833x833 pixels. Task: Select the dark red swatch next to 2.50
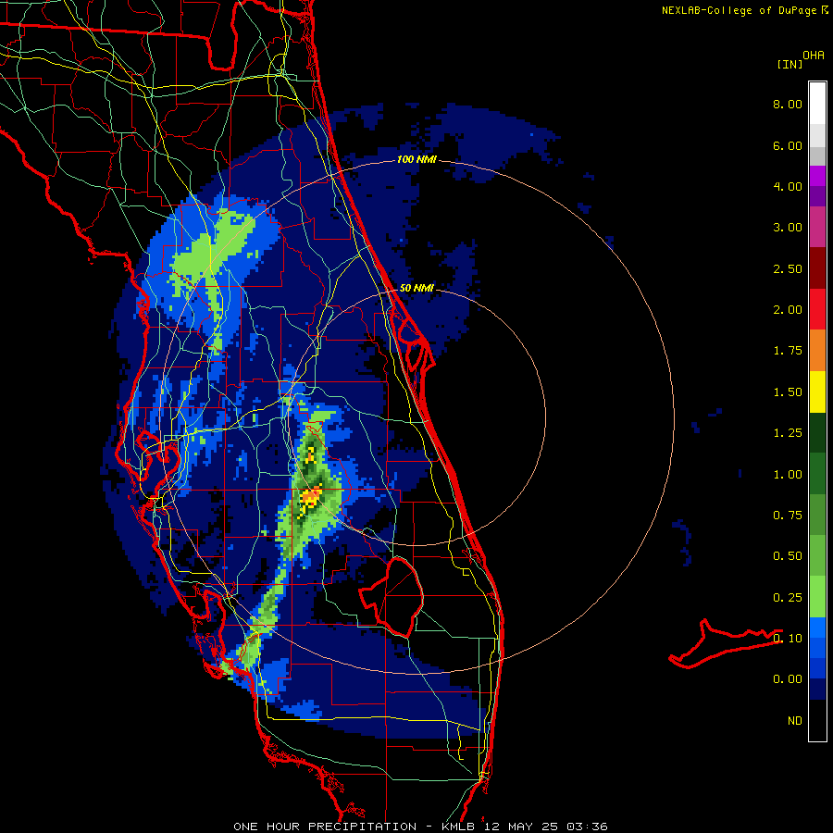pyautogui.click(x=817, y=268)
